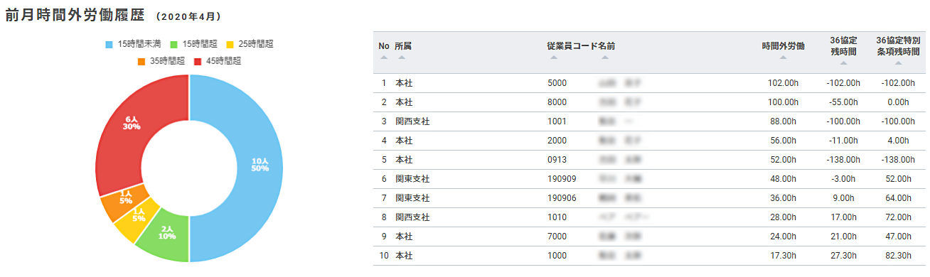The height and width of the screenshot is (277, 930).
Task: Open row 1 employee 5000
Action: (x=651, y=83)
